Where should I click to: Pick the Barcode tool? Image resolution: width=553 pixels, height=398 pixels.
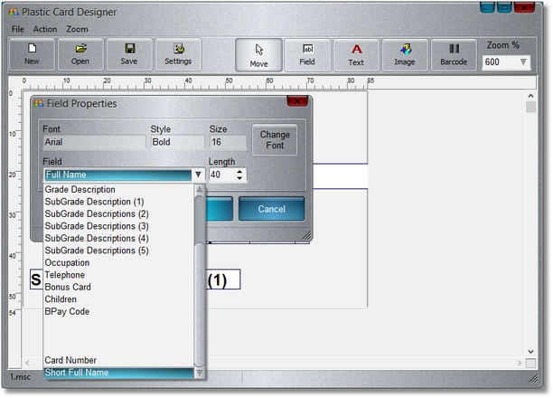(454, 54)
